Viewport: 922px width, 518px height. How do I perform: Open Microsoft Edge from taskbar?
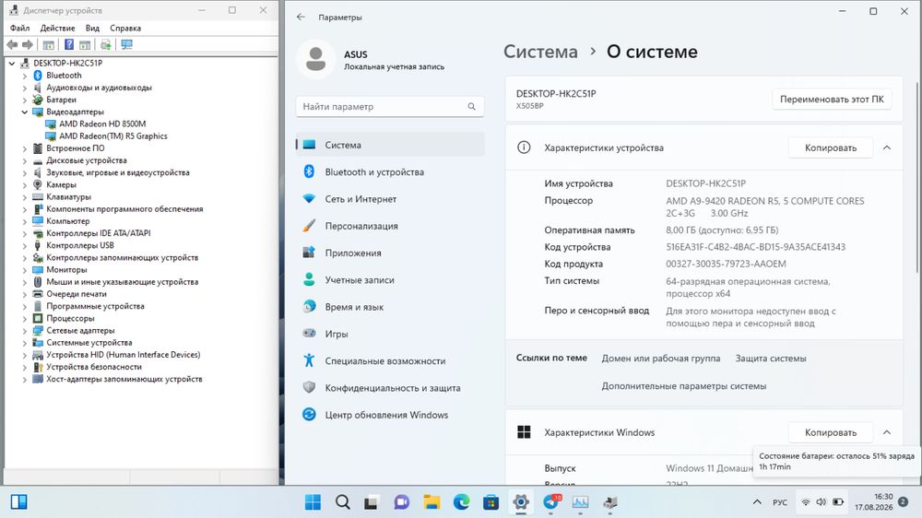tap(462, 502)
